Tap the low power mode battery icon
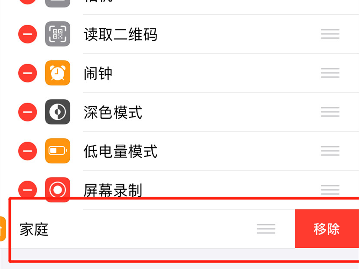This screenshot has height=269, width=359. (x=58, y=151)
